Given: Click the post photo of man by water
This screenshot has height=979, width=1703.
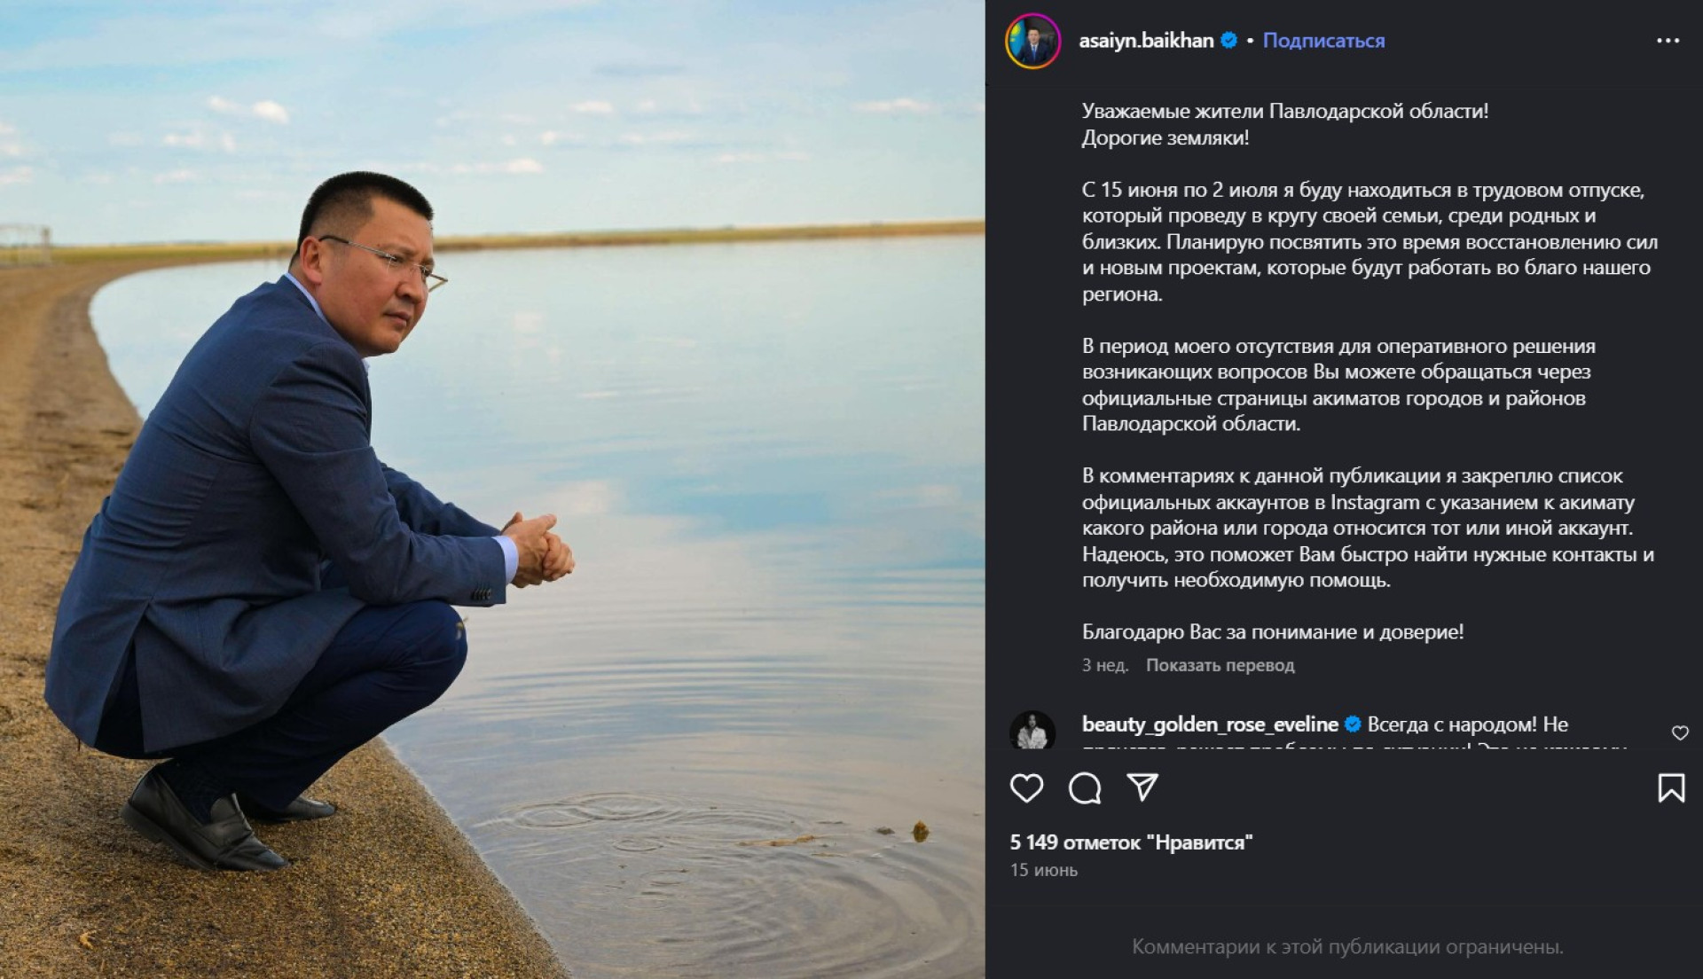Looking at the screenshot, I should (x=492, y=489).
